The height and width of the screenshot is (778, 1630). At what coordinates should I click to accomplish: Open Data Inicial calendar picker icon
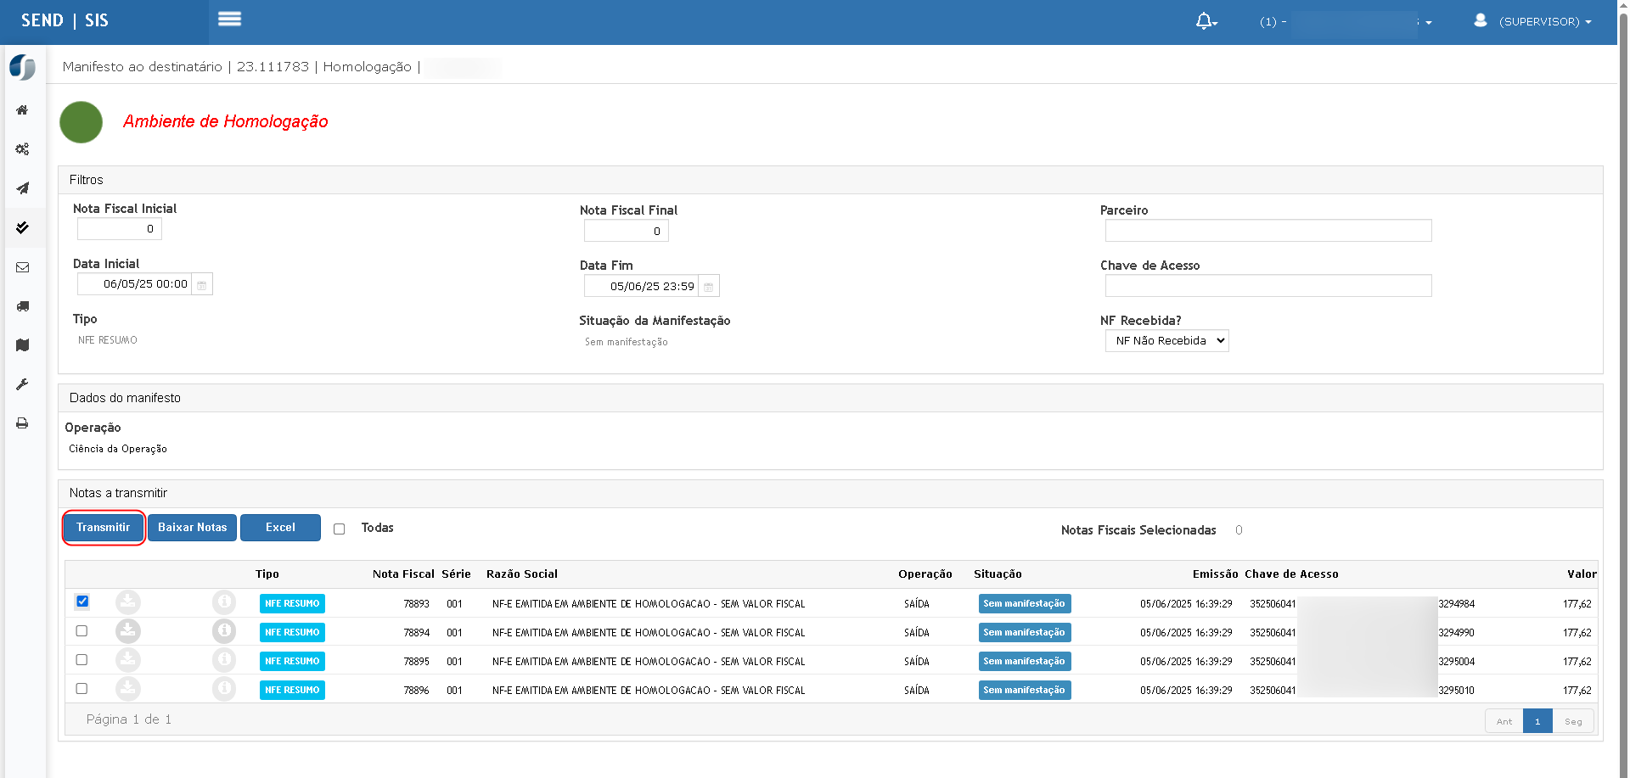202,284
